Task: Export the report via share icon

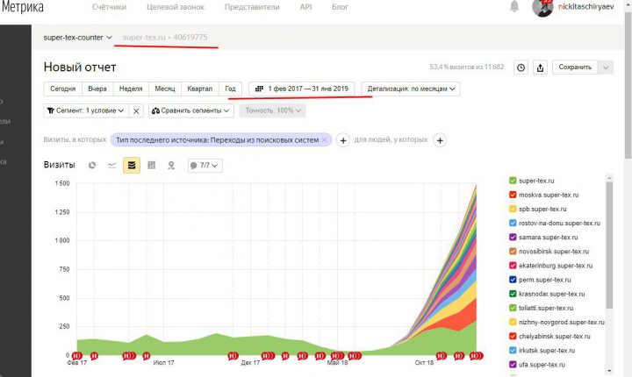Action: (x=540, y=68)
